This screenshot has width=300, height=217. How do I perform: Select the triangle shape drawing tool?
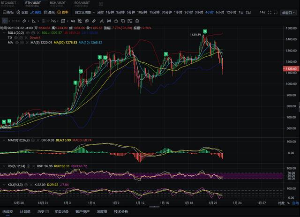34,21
